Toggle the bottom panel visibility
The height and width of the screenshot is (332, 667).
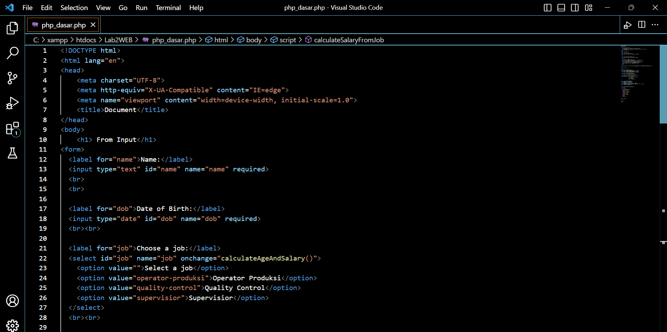coord(561,7)
